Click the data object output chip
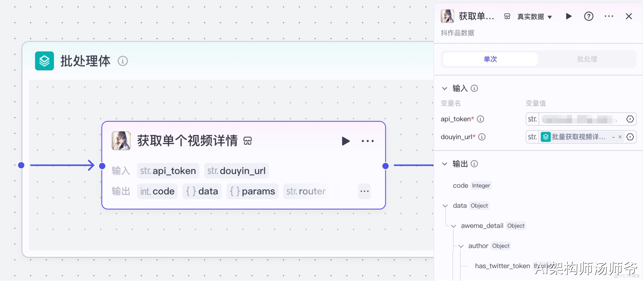The height and width of the screenshot is (281, 643). 202,191
